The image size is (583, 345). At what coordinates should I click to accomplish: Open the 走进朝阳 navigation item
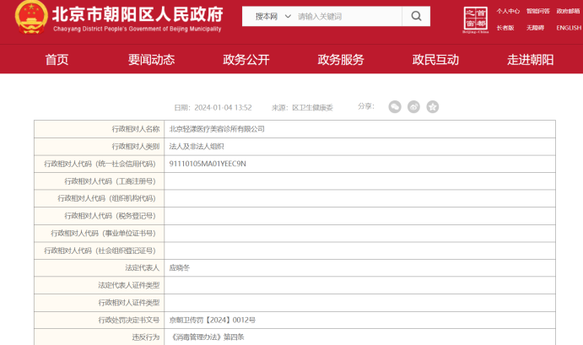click(531, 60)
